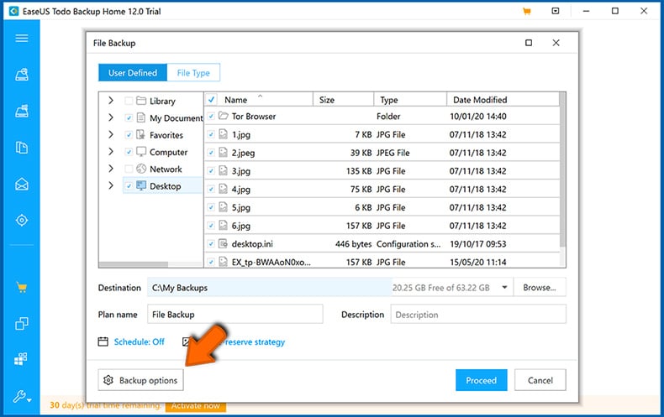The width and height of the screenshot is (664, 417).
Task: Click the Favorites star document icon
Action: point(140,135)
